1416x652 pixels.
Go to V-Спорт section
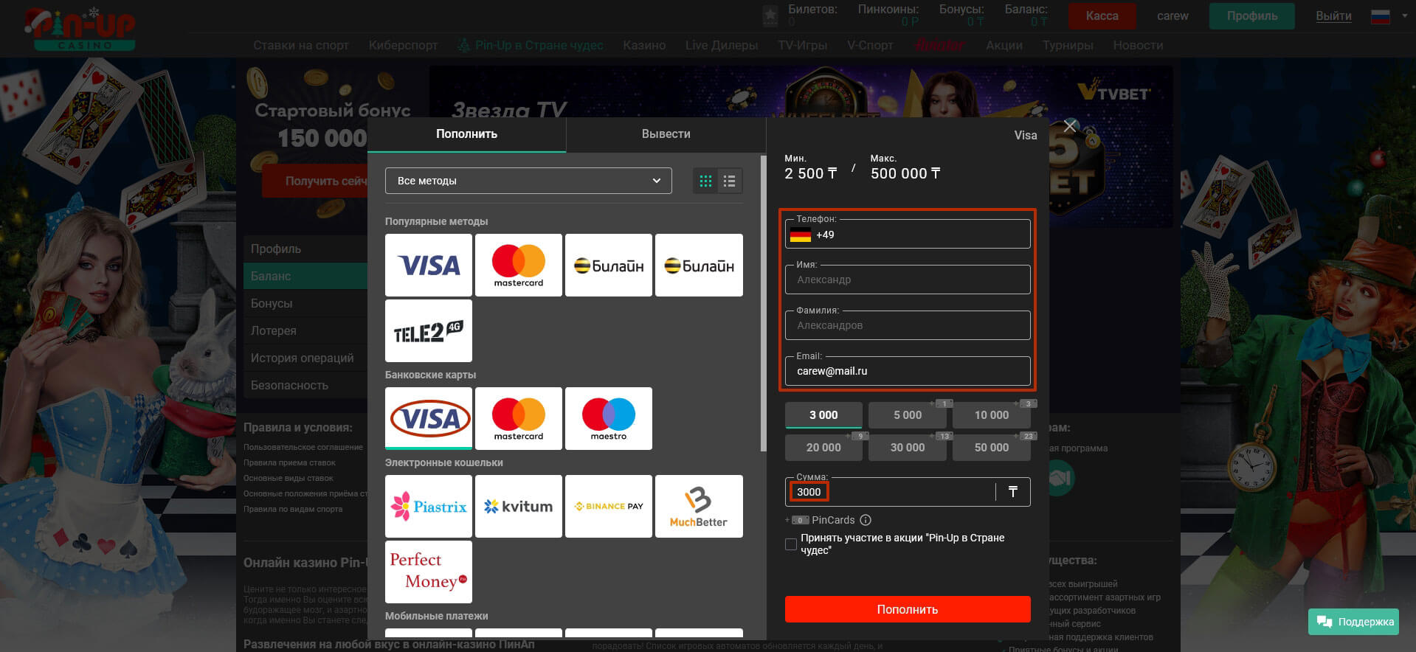[x=870, y=45]
